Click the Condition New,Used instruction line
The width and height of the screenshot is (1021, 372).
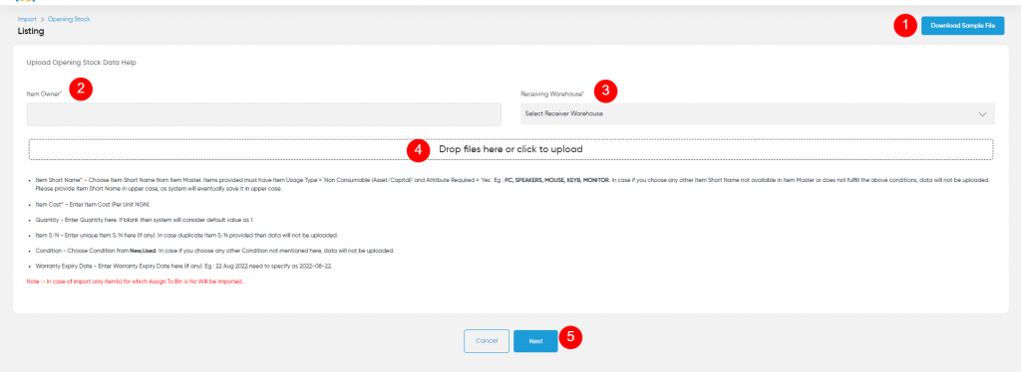tap(214, 251)
